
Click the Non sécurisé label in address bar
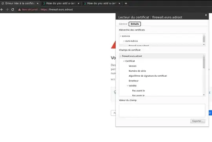tap(30, 9)
